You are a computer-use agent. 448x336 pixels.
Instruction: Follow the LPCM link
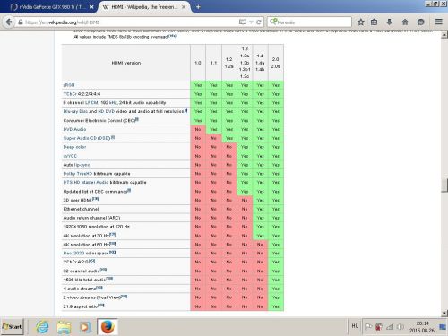click(x=91, y=102)
